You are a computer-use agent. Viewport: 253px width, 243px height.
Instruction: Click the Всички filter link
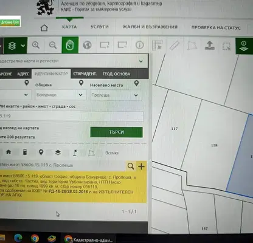click(113, 153)
